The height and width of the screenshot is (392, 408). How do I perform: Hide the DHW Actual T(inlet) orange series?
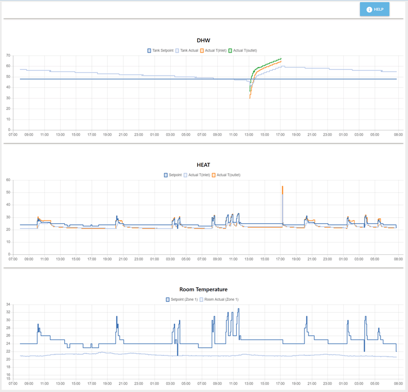pyautogui.click(x=213, y=51)
